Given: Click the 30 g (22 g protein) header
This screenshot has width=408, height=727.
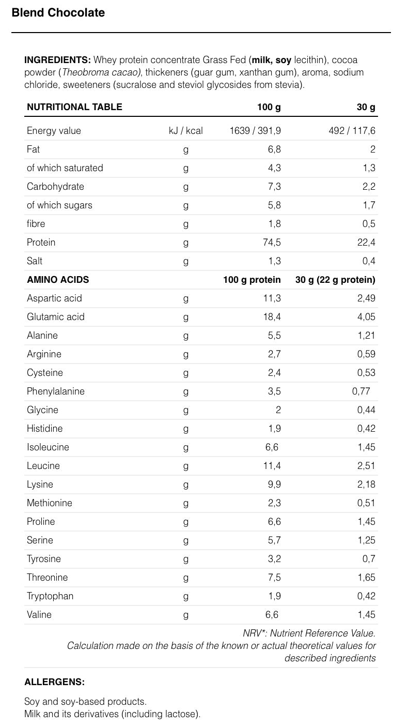Looking at the screenshot, I should pyautogui.click(x=335, y=280).
